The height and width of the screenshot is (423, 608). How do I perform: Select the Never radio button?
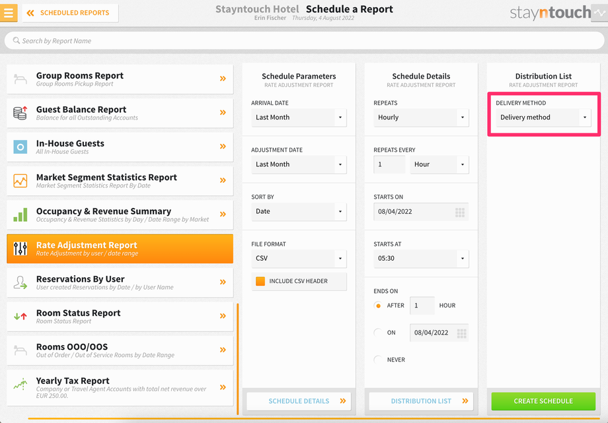[378, 360]
